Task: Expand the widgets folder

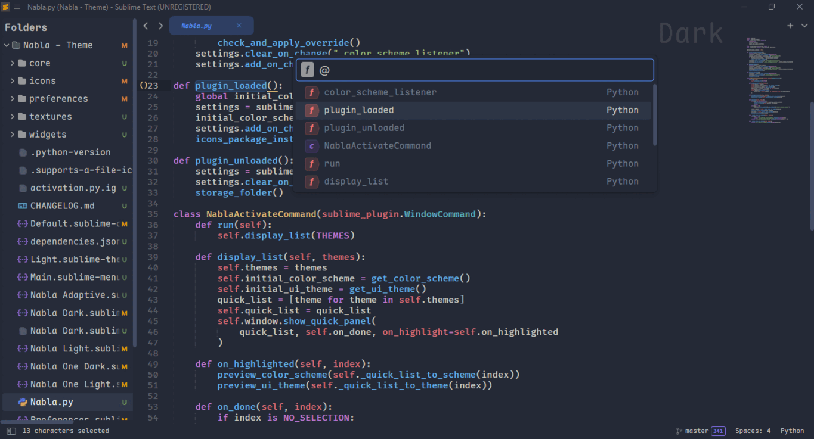Action: pyautogui.click(x=13, y=135)
